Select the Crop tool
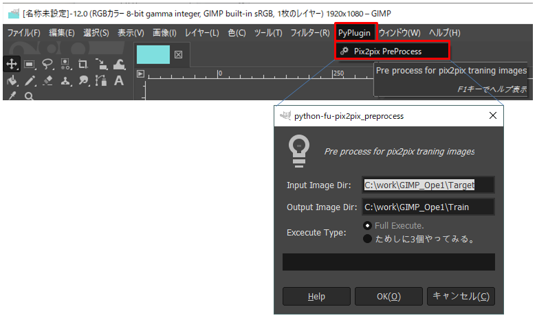537x320 pixels. pyautogui.click(x=83, y=64)
